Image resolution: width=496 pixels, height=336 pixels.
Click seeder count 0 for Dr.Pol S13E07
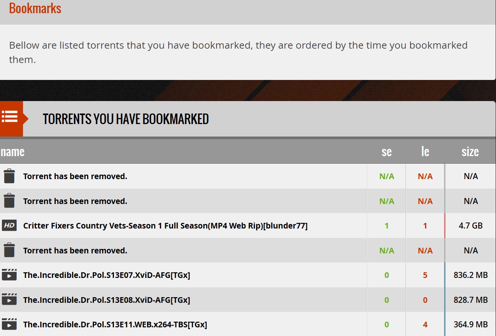coord(387,275)
